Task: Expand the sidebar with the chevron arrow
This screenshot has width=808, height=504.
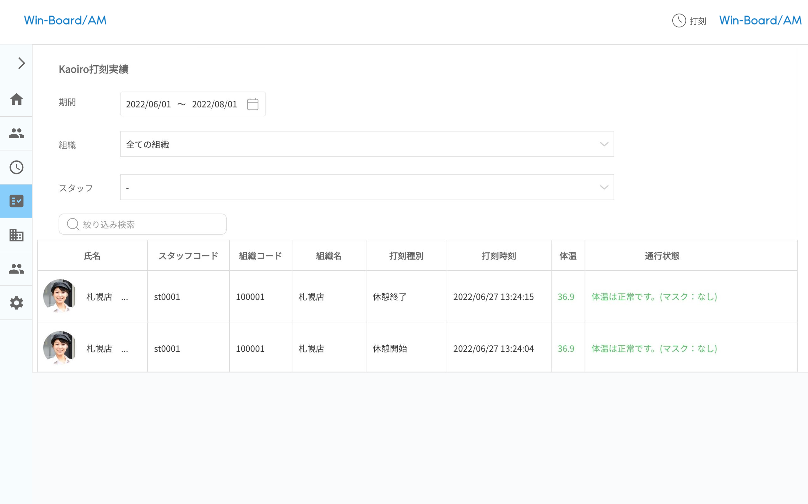Action: click(21, 63)
